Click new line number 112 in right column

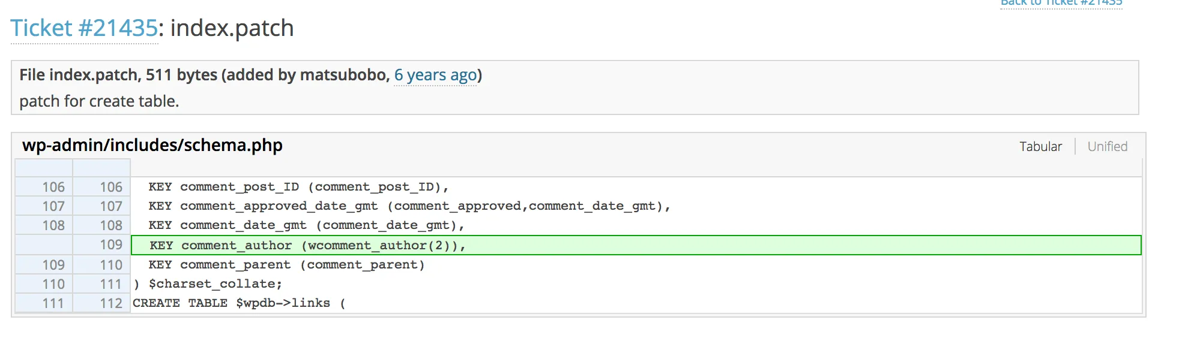coord(111,303)
